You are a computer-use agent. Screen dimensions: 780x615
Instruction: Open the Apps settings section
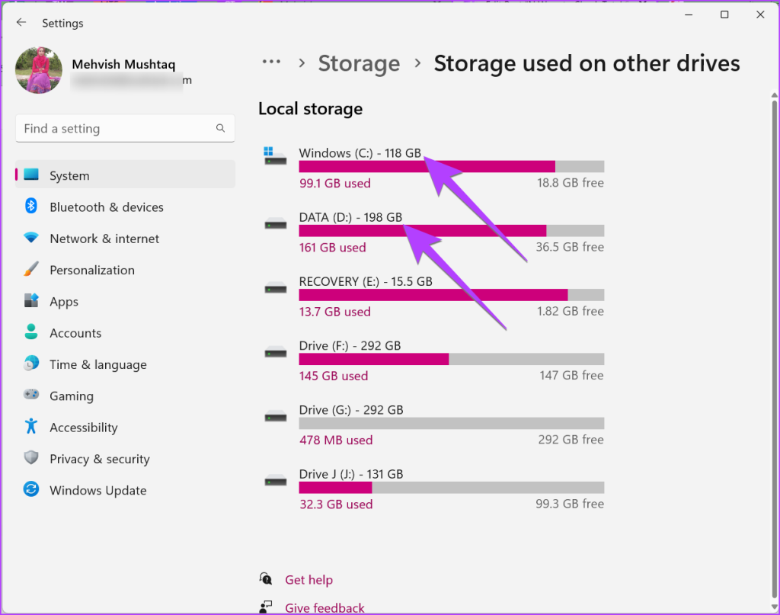click(64, 302)
